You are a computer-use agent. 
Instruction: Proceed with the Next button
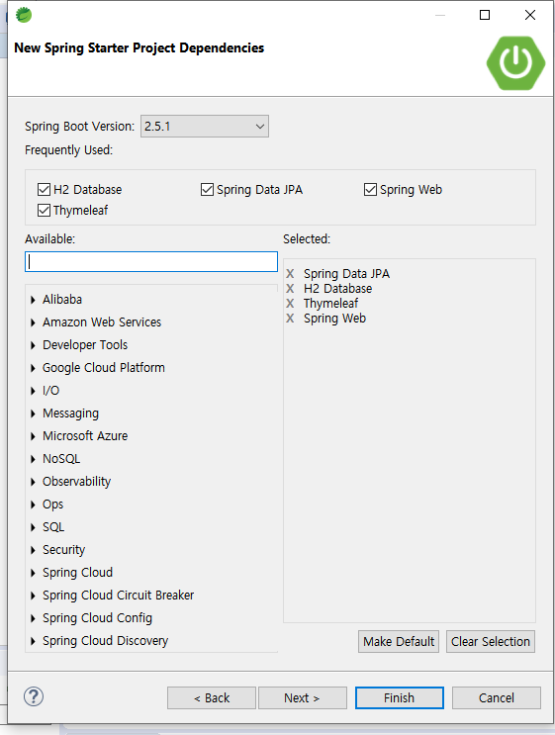(x=303, y=698)
